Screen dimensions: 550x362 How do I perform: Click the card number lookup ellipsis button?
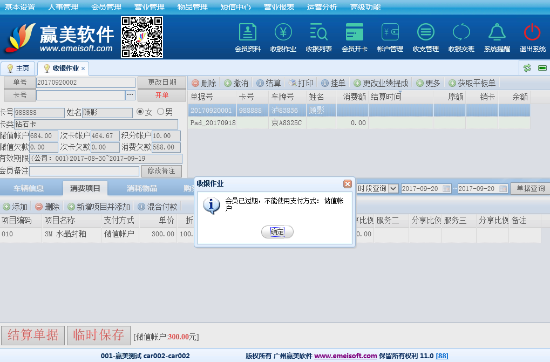coord(130,95)
